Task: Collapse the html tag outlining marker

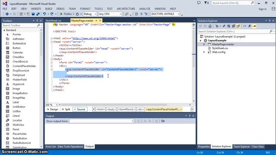Action: [52, 38]
